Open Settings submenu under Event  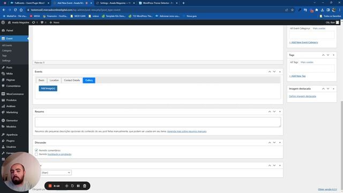click(x=6, y=61)
